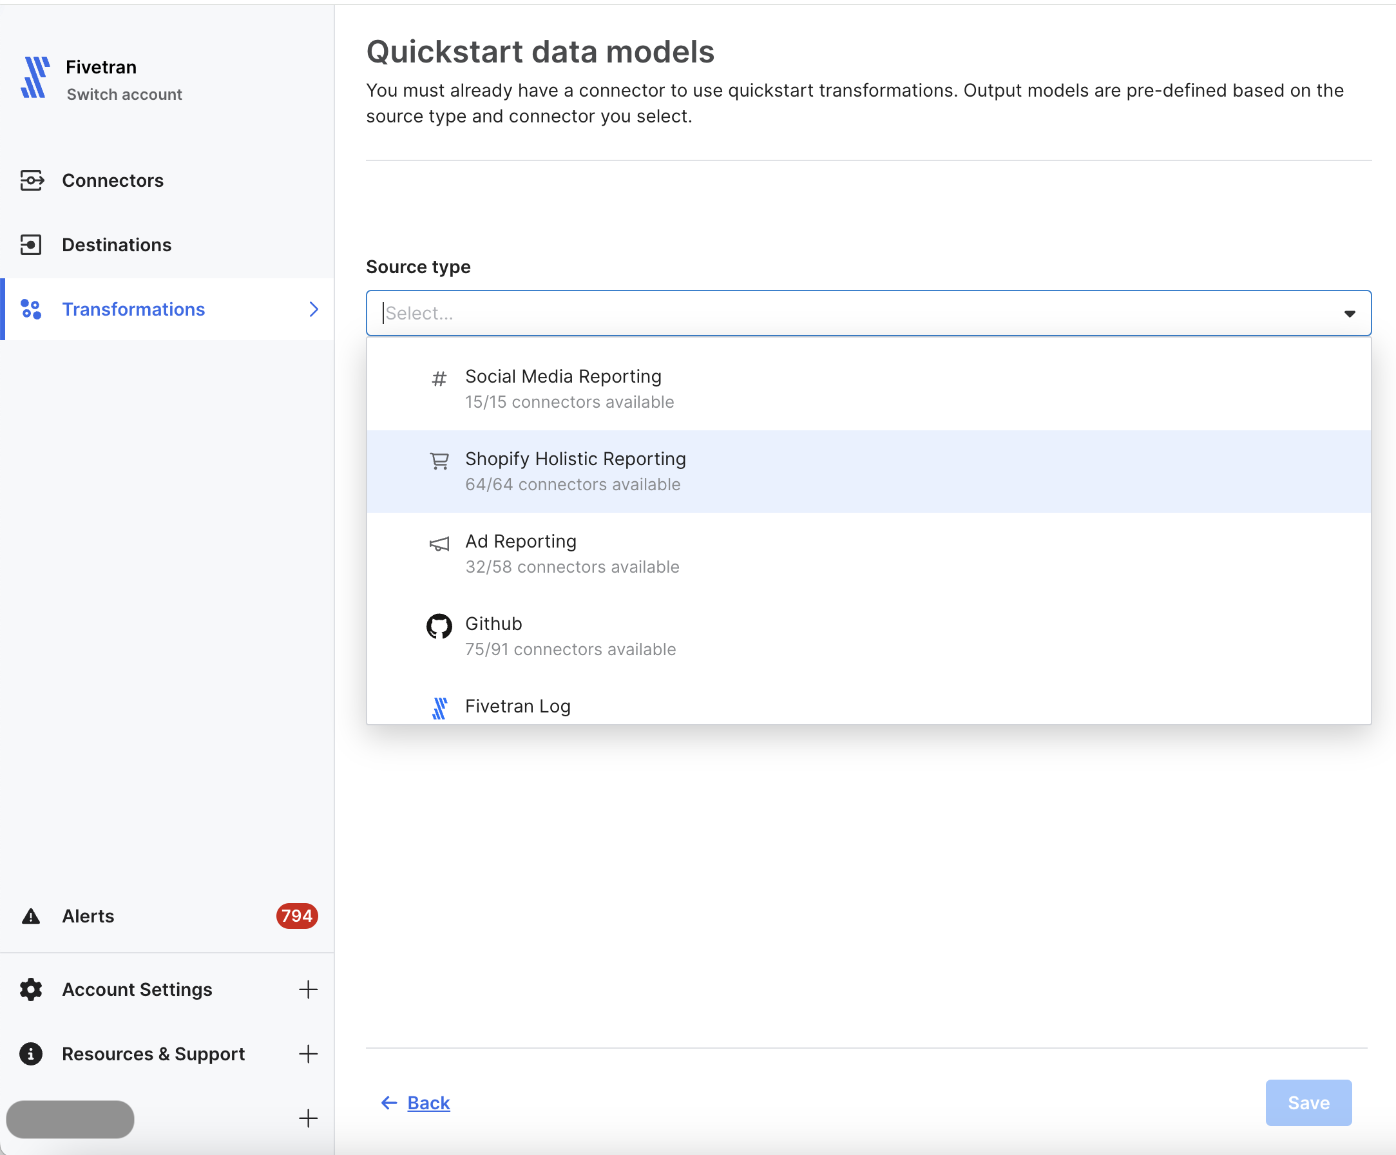The image size is (1396, 1155).
Task: Open the Destinations page
Action: coord(167,245)
